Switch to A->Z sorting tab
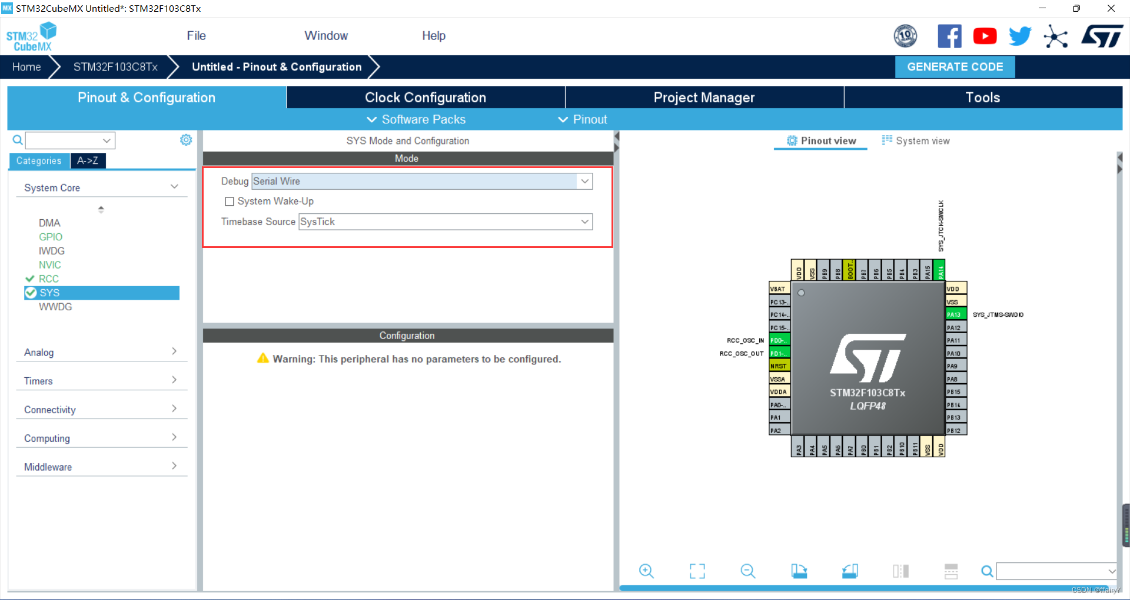This screenshot has width=1130, height=600. 88,160
